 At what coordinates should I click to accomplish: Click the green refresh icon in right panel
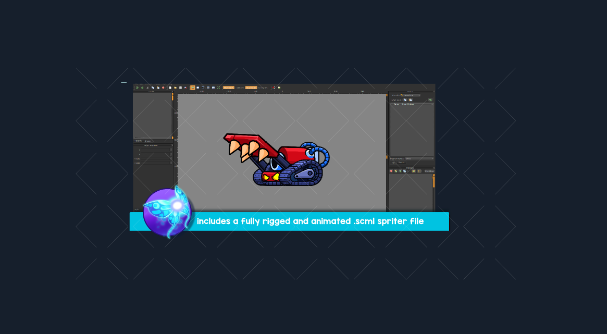[x=430, y=100]
